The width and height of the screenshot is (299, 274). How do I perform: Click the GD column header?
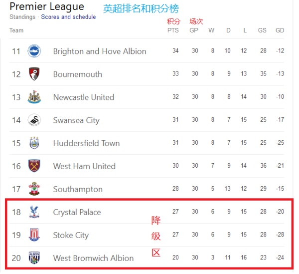tap(280, 30)
